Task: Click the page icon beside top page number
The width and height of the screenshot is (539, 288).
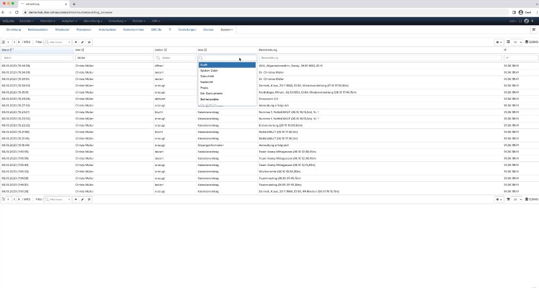Action: tap(3, 42)
